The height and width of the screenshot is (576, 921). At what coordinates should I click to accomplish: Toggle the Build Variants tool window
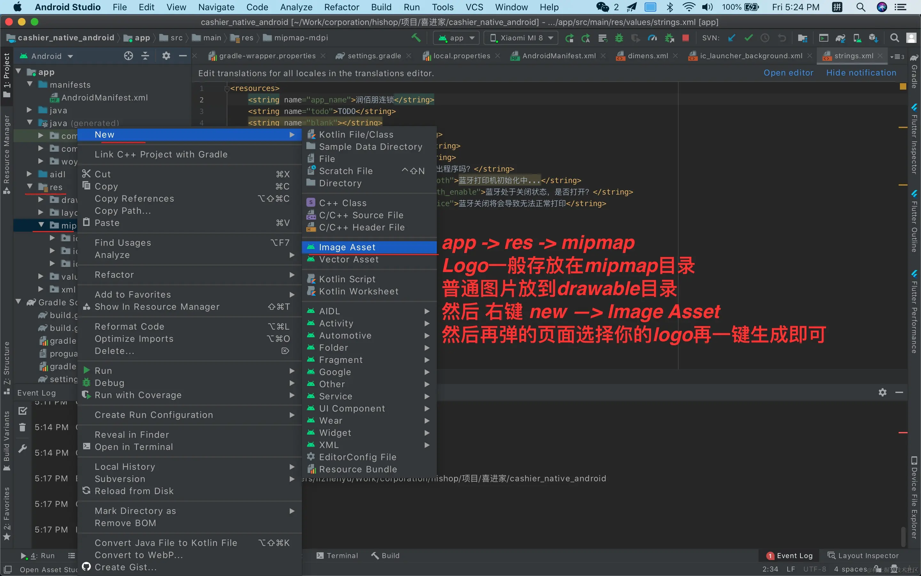click(x=6, y=438)
